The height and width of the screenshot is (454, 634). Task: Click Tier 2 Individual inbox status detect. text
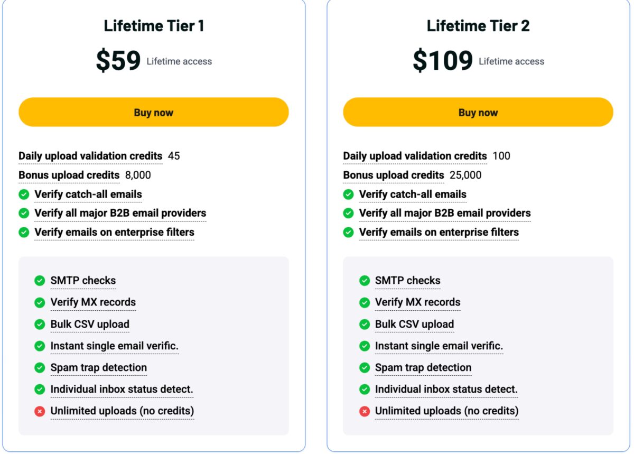point(446,390)
